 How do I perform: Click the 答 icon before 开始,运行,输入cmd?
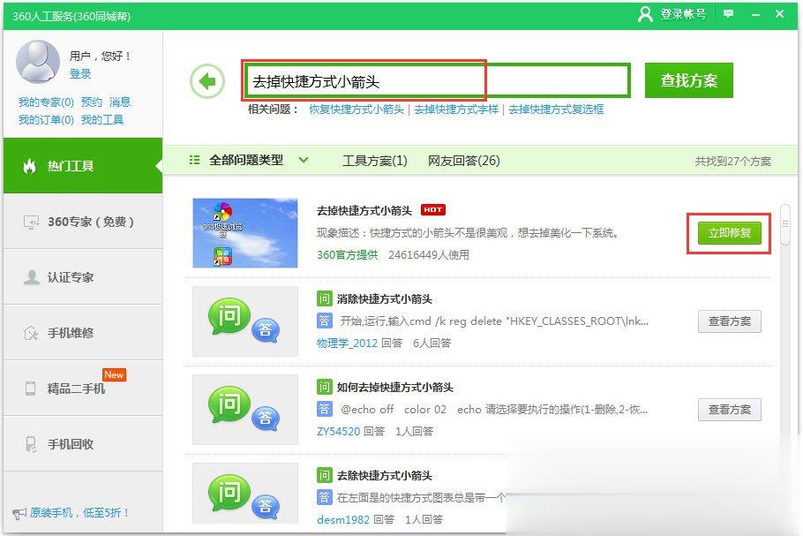tap(324, 321)
